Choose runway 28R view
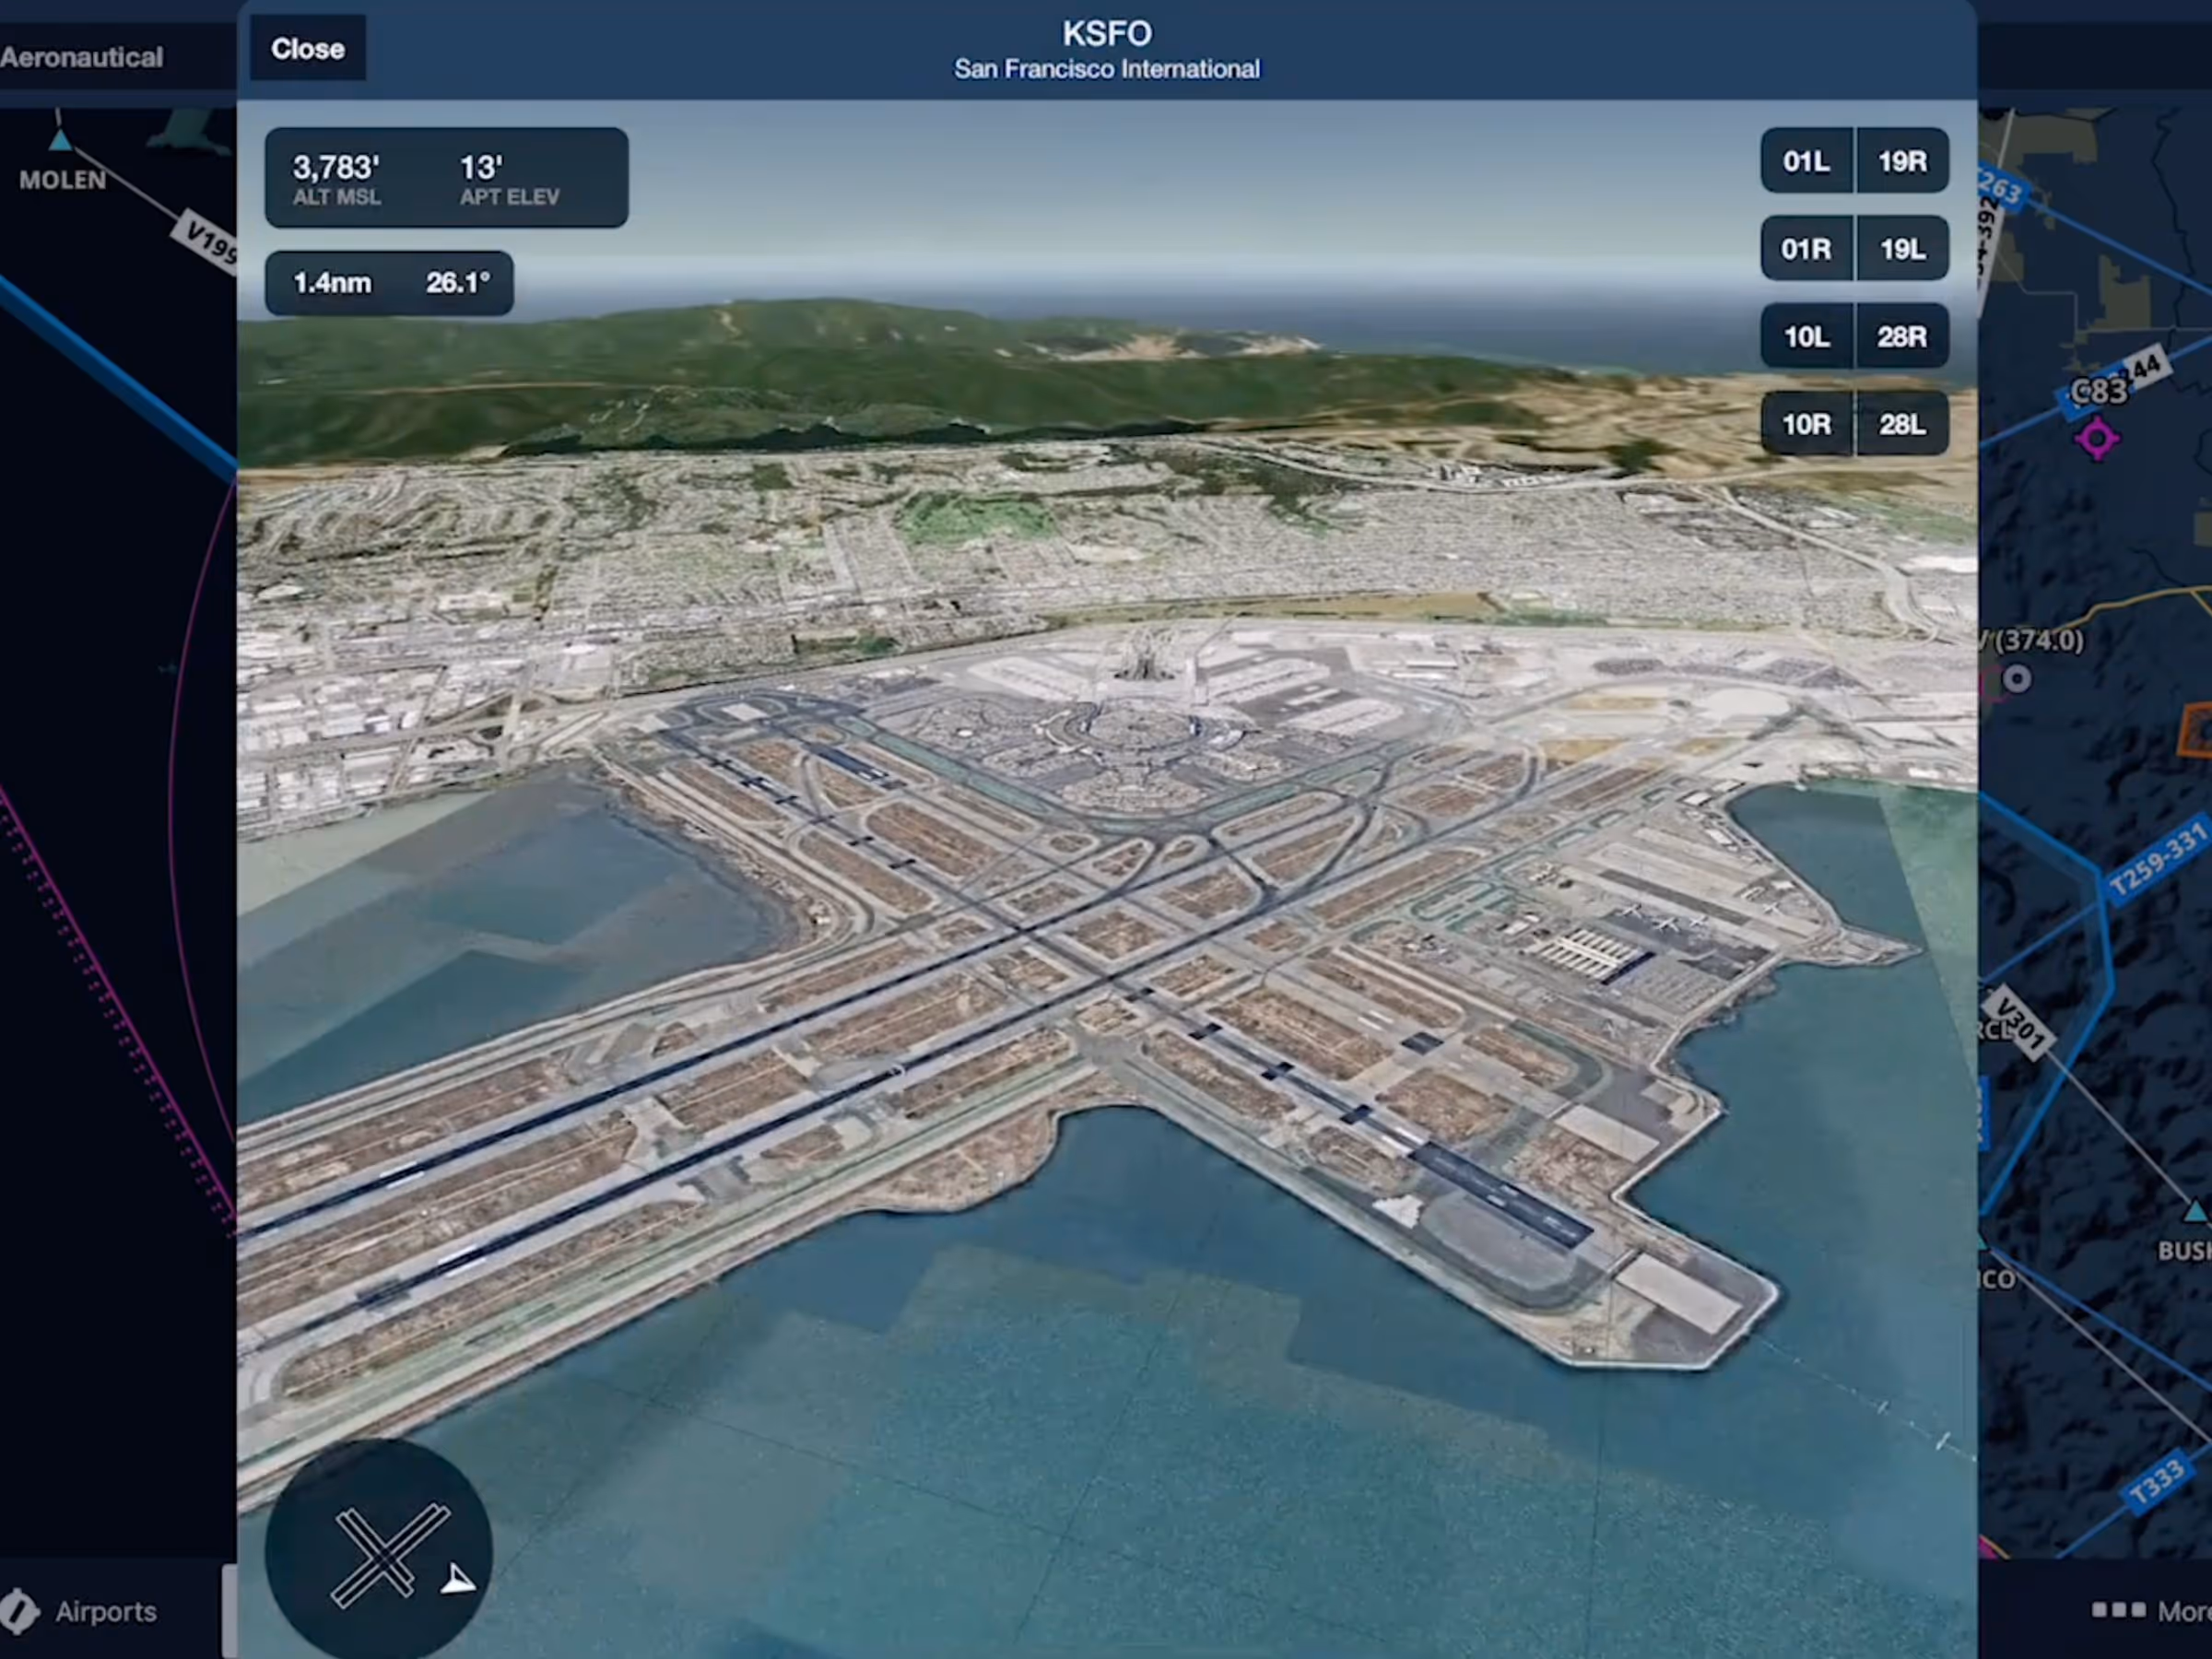Viewport: 2212px width, 1659px height. (x=1901, y=336)
